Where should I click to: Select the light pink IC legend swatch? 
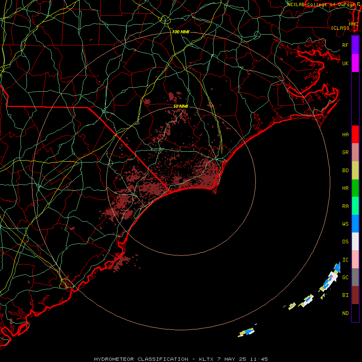[355, 259]
